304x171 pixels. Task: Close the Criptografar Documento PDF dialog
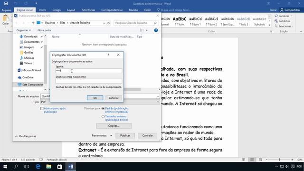(x=118, y=55)
